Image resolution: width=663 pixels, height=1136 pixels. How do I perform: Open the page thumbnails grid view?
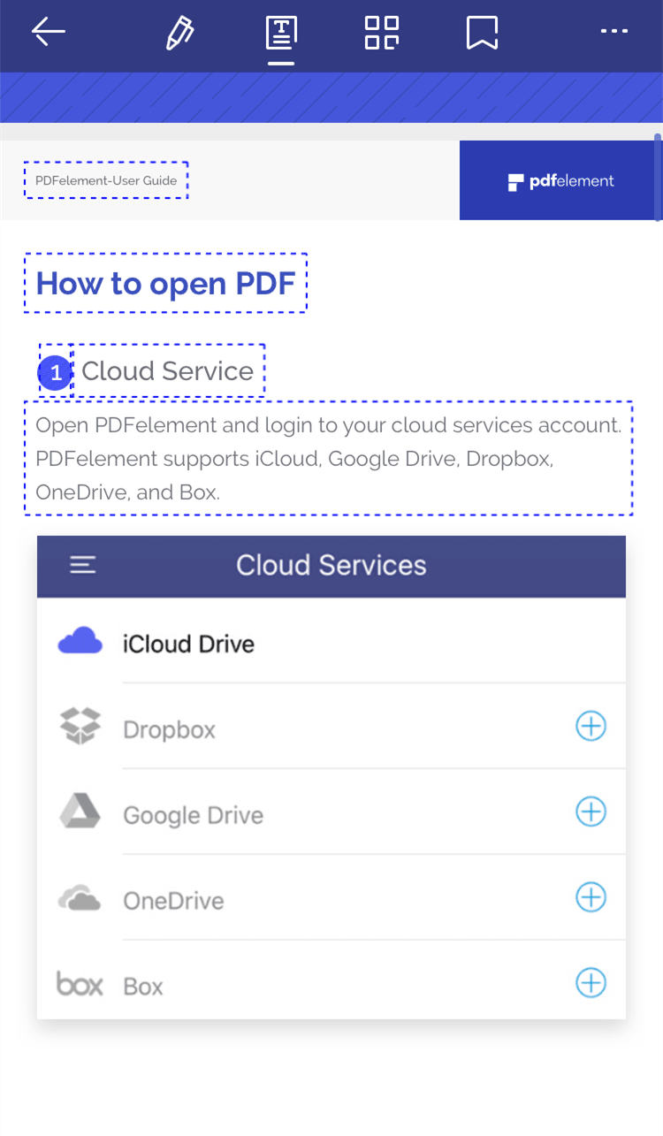382,33
